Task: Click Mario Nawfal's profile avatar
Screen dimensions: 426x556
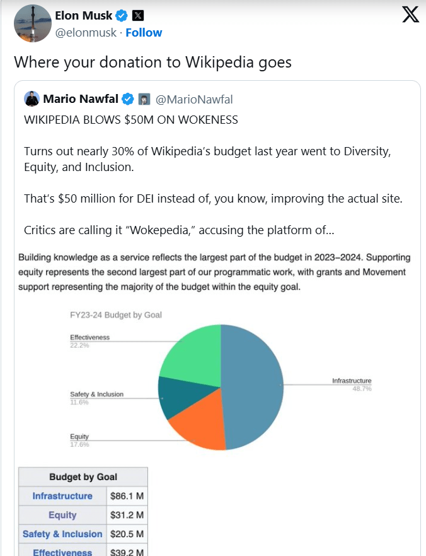Action: coord(32,99)
